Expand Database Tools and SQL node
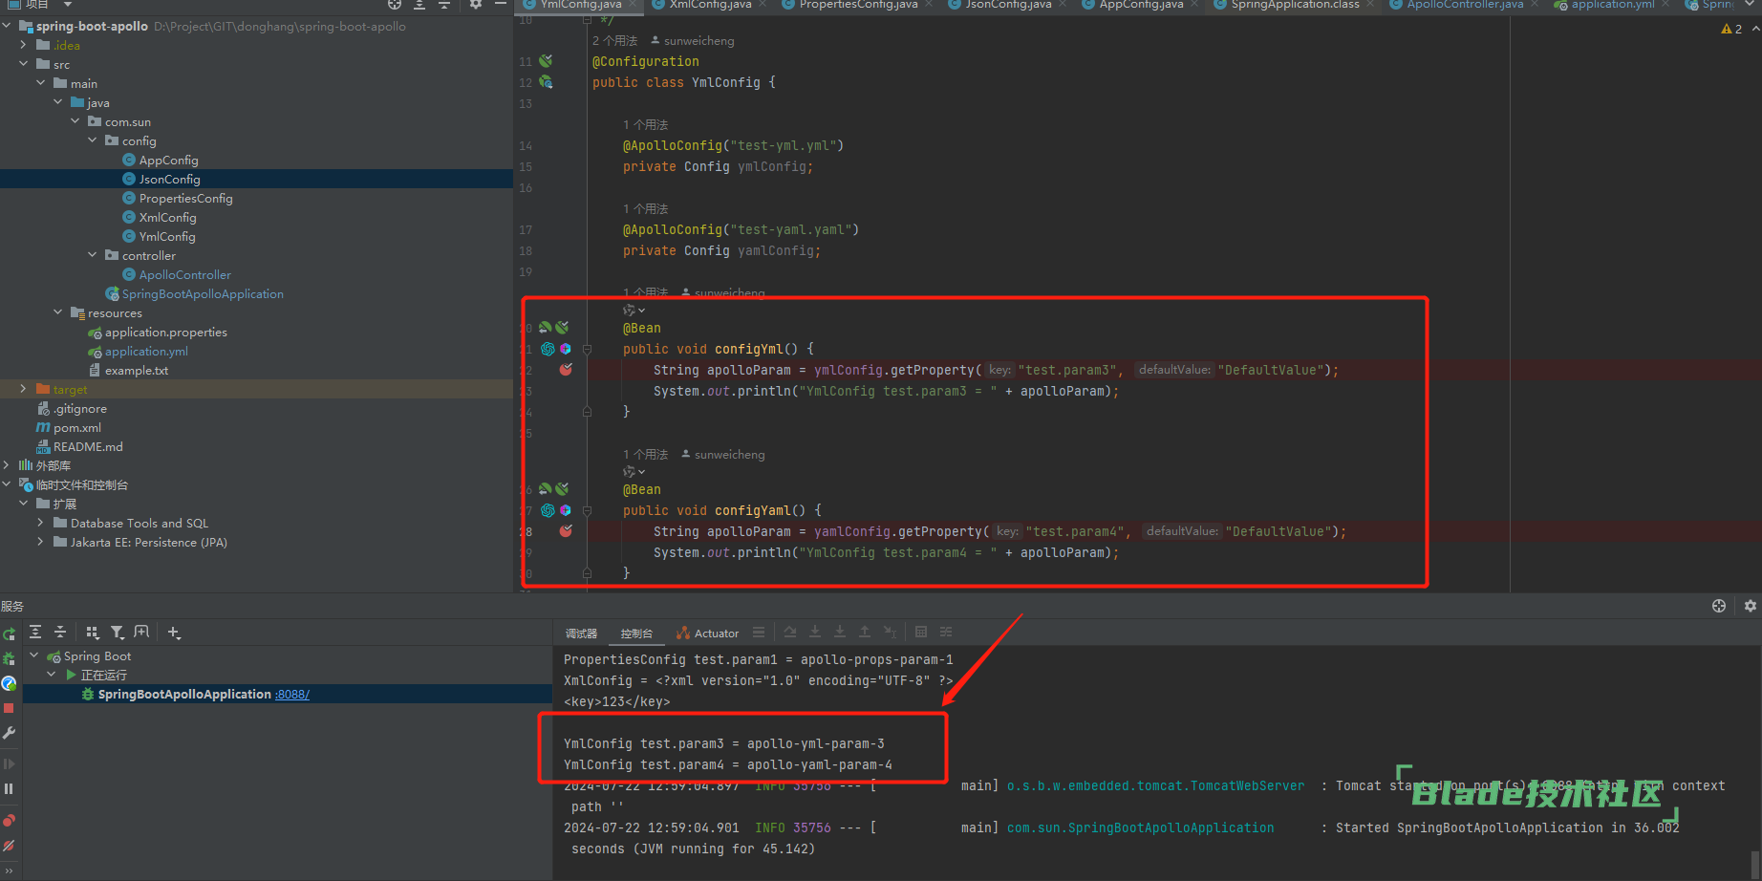 (40, 523)
